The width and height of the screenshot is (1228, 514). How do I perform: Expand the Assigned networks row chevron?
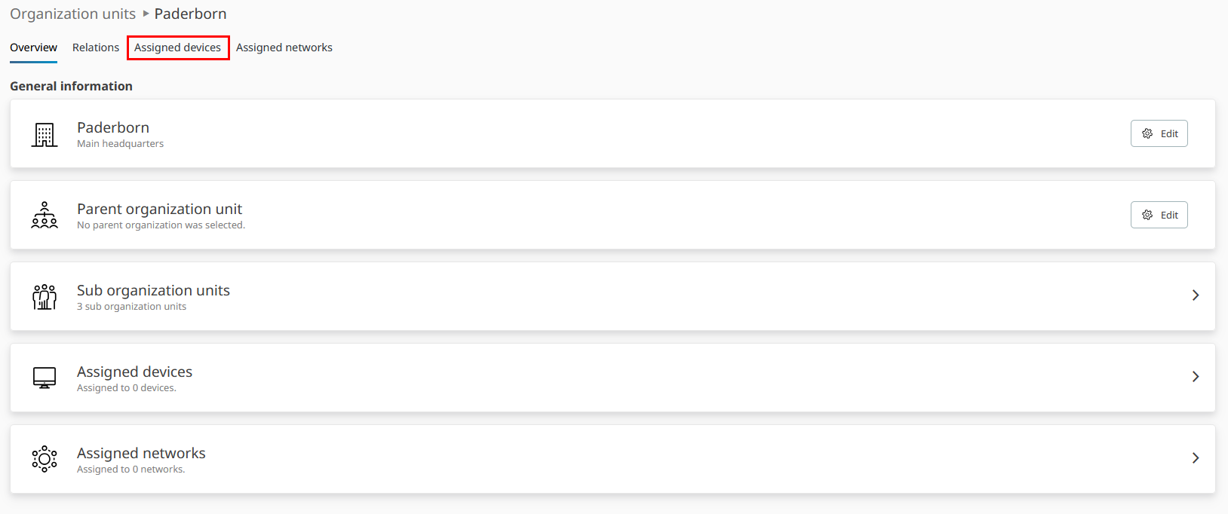click(1196, 458)
